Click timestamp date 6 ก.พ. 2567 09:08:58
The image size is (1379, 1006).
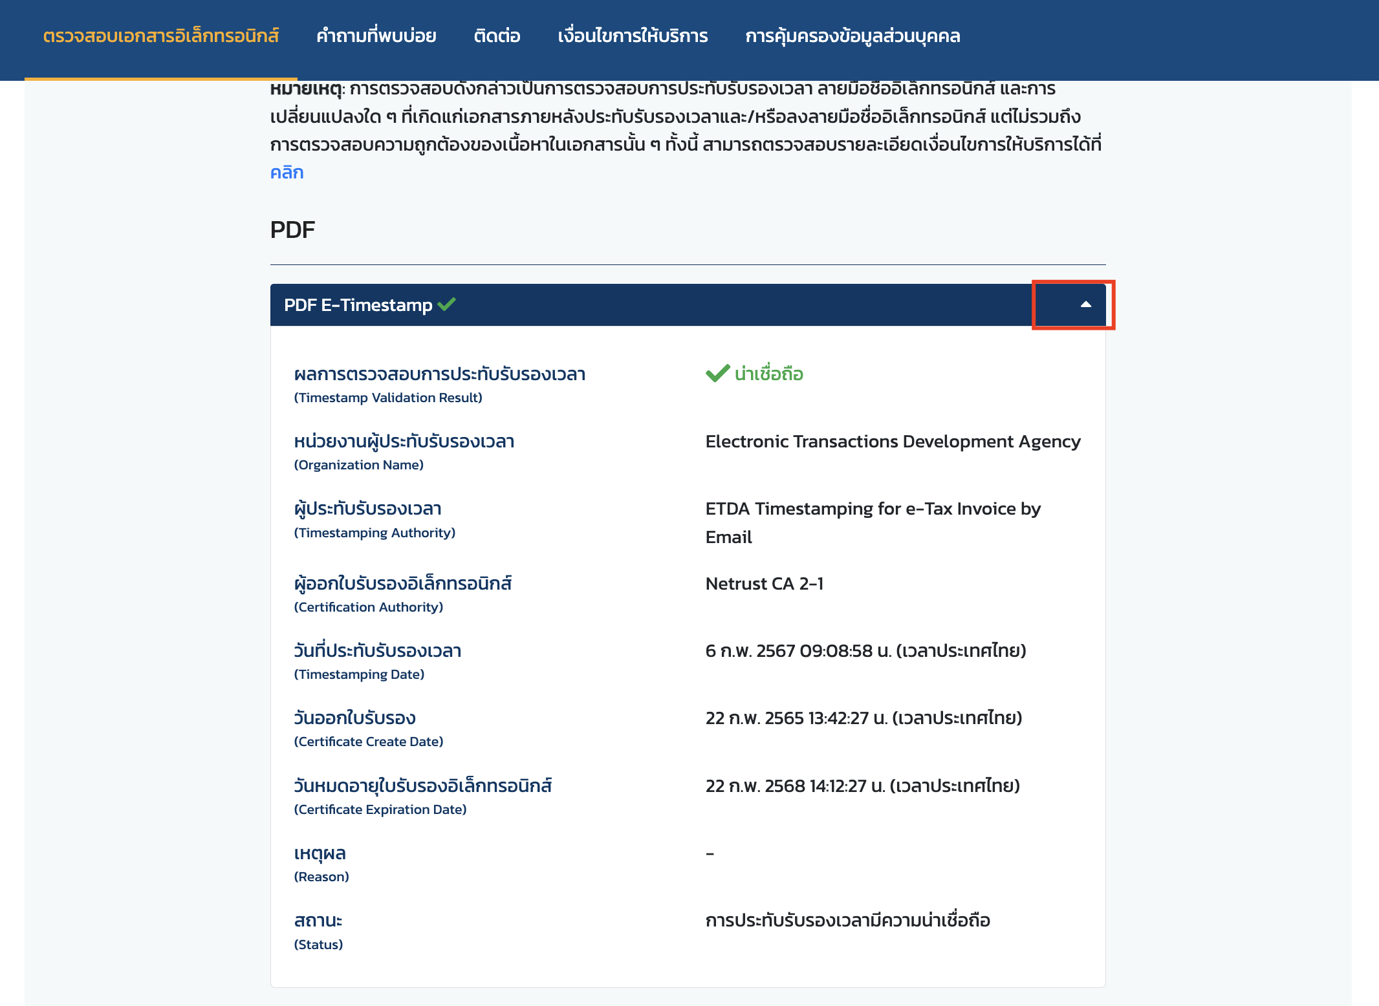point(865,650)
